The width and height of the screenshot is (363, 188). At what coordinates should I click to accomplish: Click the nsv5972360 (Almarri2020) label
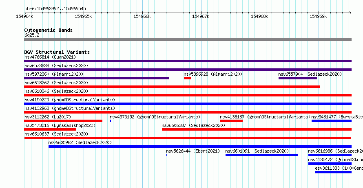tap(54, 74)
